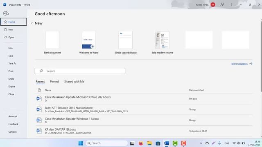
Task: Open Microsoft Store from the taskbar
Action: tap(158, 143)
